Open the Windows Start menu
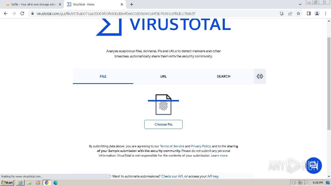This screenshot has height=186, width=331. 7,183
